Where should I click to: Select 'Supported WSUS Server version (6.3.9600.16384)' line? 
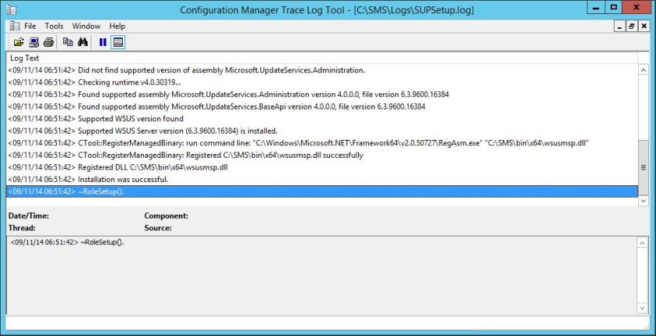point(321,130)
